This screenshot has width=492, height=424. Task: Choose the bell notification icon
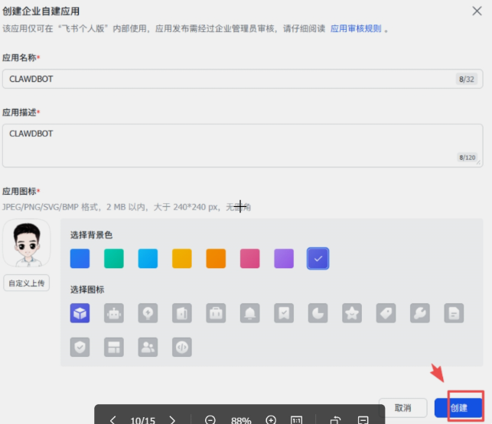(249, 312)
